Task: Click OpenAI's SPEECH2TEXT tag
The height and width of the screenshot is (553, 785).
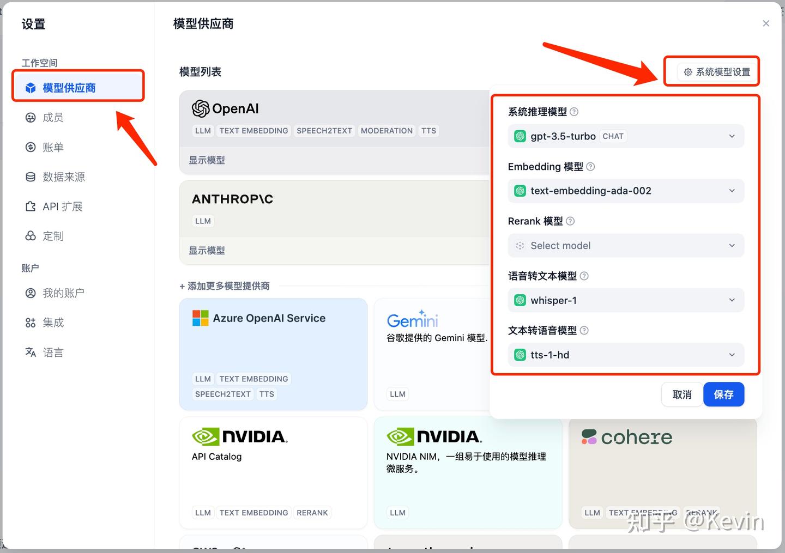Action: (x=324, y=131)
